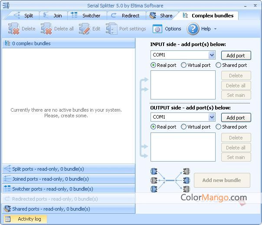This screenshot has height=225, width=262.
Task: Open Help via the question mark icon
Action: pos(193,29)
